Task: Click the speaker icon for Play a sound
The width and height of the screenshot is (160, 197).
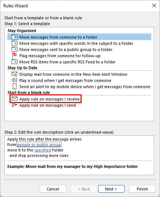Action: point(15,80)
